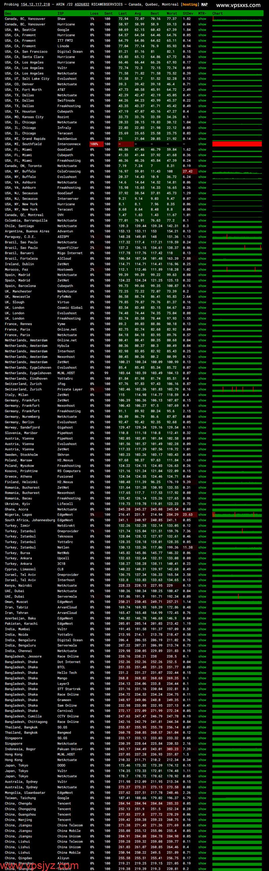Viewport: 269px width, 871px height.
Task: Show MTR for Kansas City Rozint row
Action: click(x=202, y=117)
